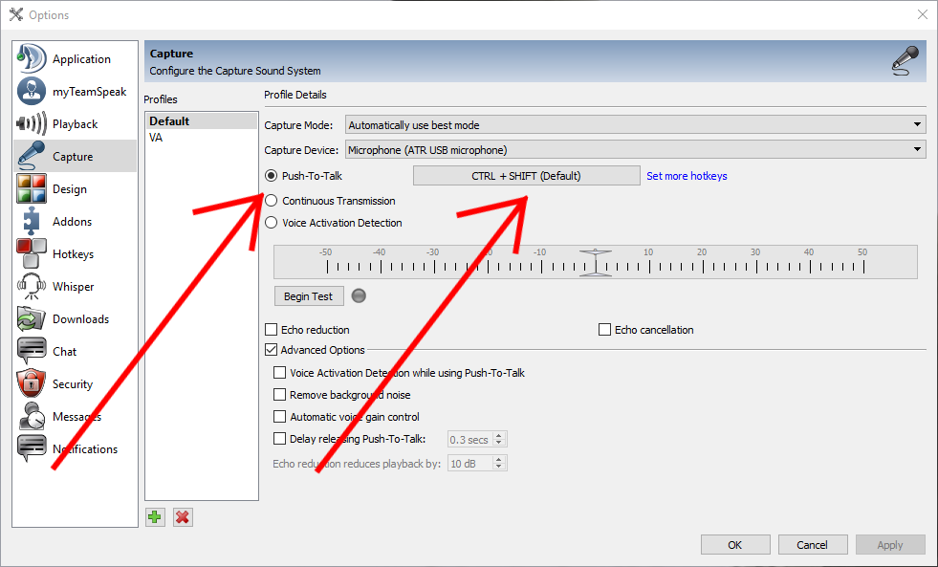Viewport: 938px width, 567px height.
Task: Click the CTRL + SHIFT hotkey button
Action: pos(527,176)
